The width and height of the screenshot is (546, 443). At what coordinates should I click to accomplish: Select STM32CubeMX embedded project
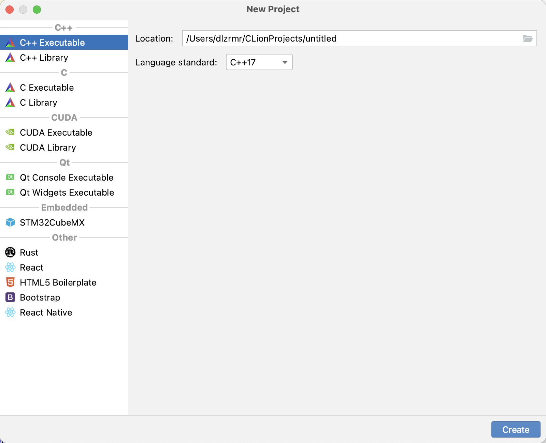click(x=64, y=223)
